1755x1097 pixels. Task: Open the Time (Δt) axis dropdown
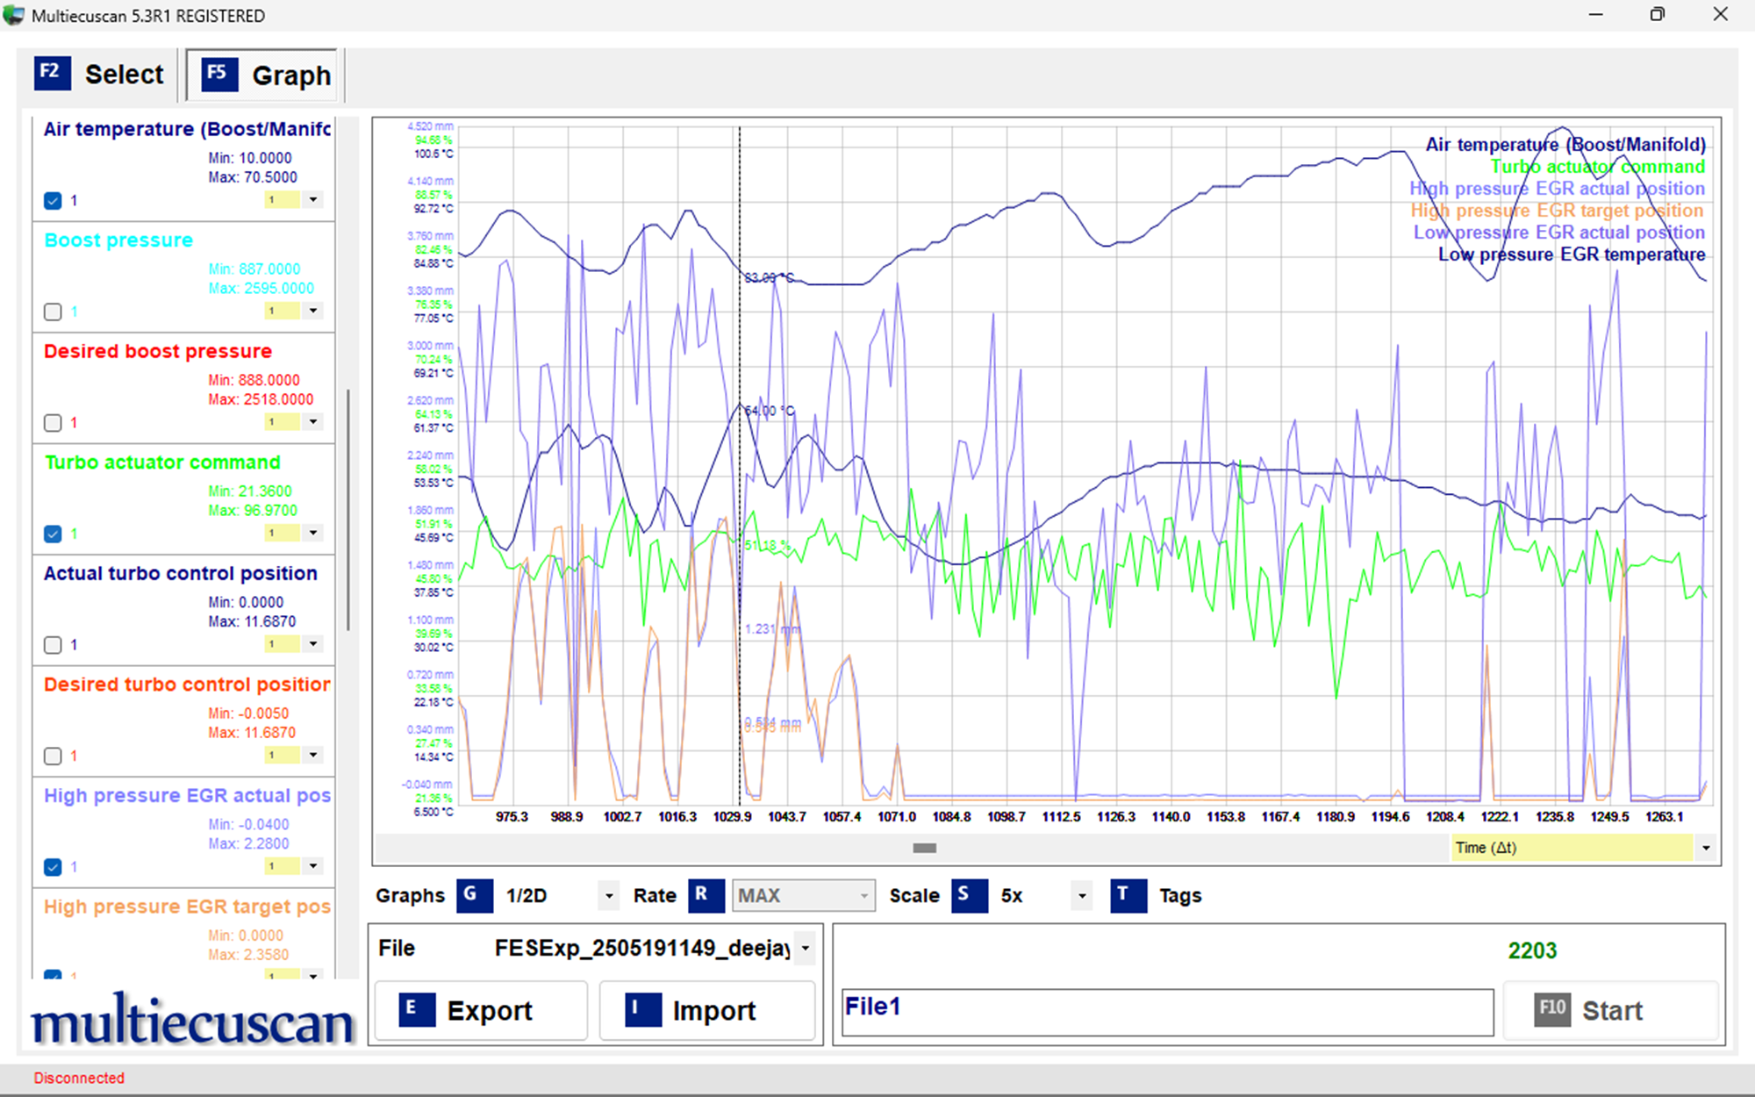(1706, 848)
